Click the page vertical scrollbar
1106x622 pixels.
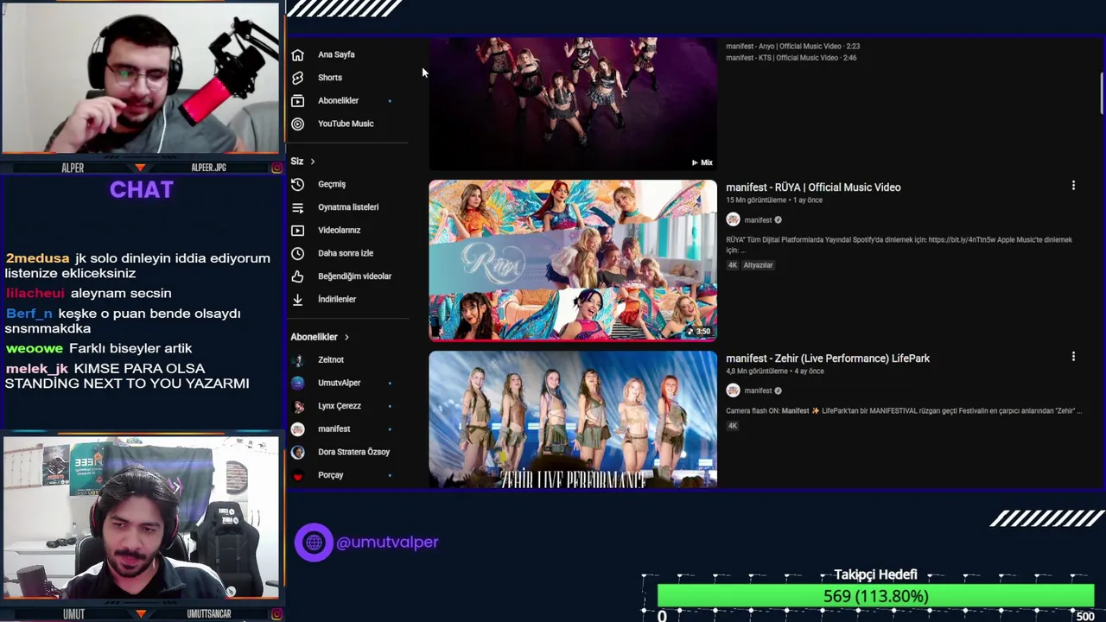click(1102, 93)
